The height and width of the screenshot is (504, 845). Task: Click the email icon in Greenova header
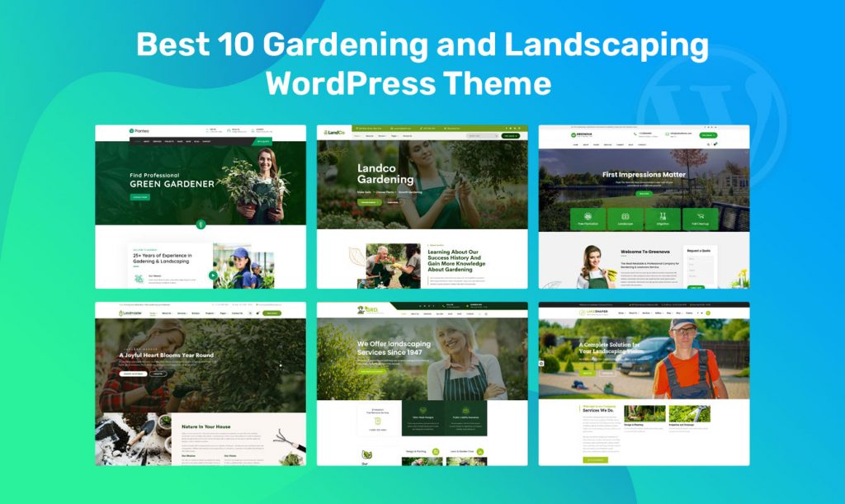pos(667,134)
